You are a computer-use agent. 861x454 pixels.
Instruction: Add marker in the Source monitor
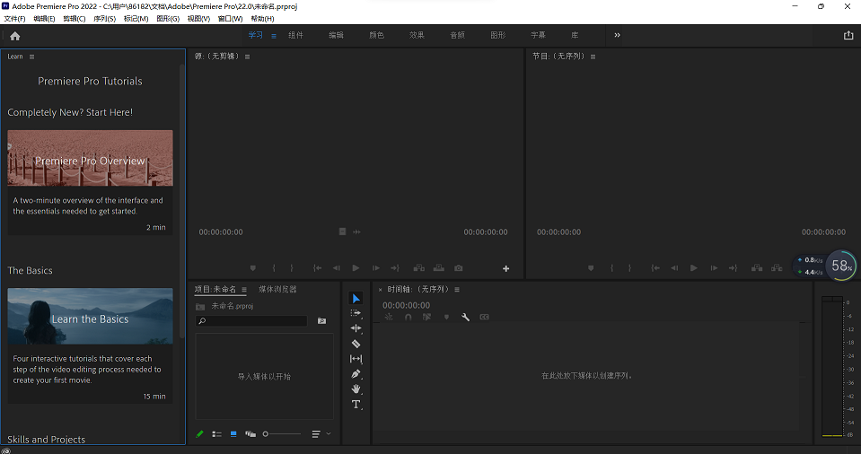pyautogui.click(x=253, y=268)
